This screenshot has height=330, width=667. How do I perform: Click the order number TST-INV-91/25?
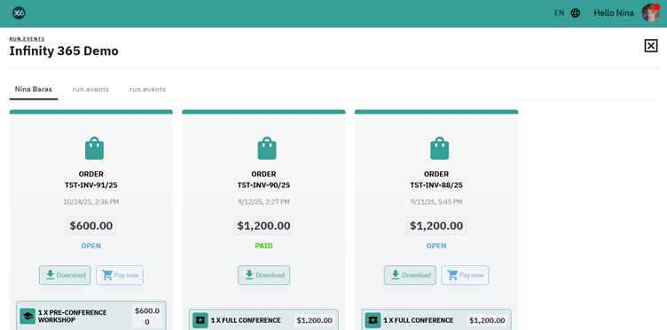pos(91,185)
